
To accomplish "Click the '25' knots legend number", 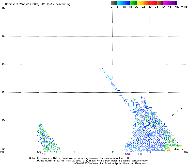I will [144, 7].
